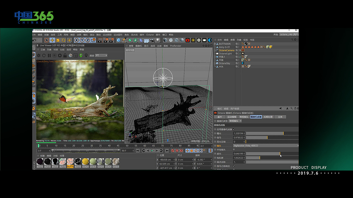Play the animation forward
Screen dimensions: 353x198
pos(152,151)
